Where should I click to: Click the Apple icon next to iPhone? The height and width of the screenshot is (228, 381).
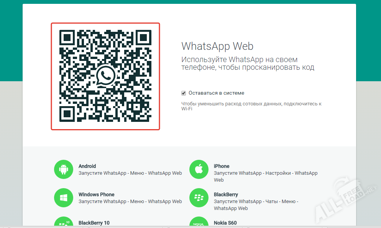(x=199, y=169)
